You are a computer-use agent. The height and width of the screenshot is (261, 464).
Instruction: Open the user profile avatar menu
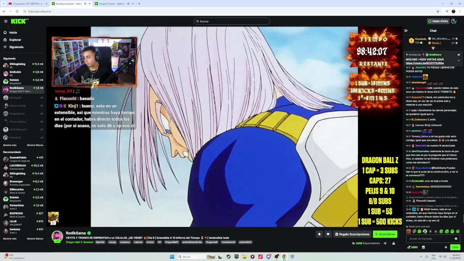coord(454,21)
